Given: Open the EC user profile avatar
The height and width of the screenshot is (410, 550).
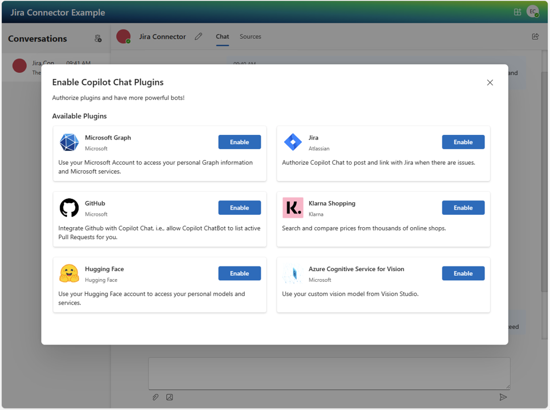Looking at the screenshot, I should point(533,11).
